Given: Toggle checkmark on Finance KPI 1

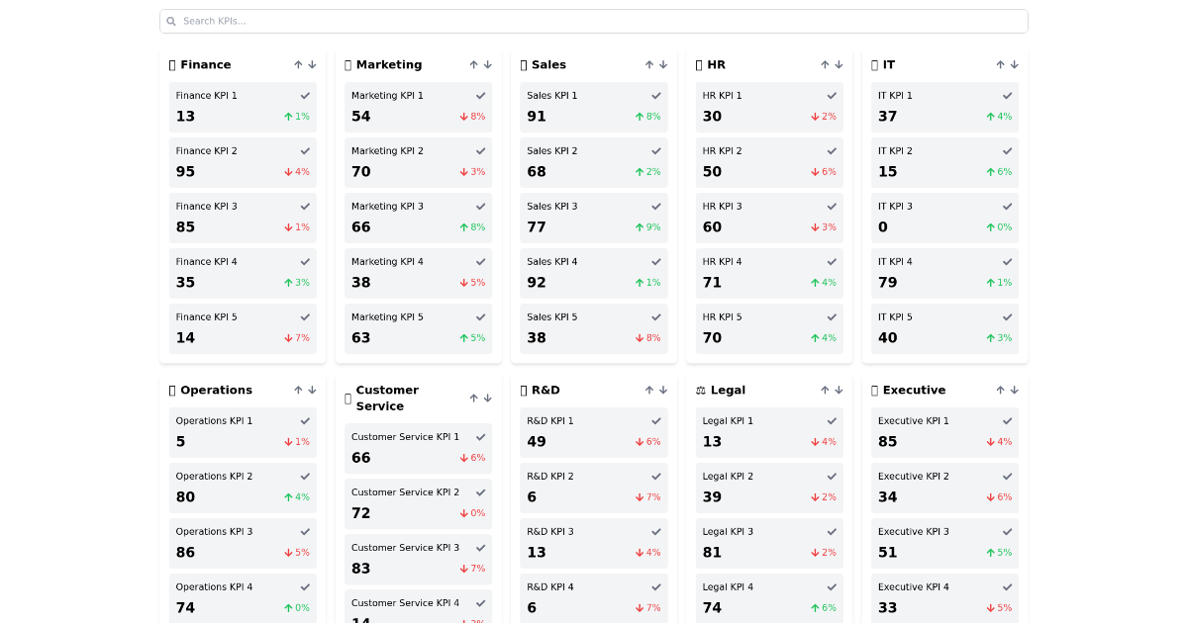Looking at the screenshot, I should click(305, 96).
